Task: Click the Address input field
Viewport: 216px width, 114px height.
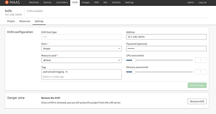Action: pyautogui.click(x=167, y=37)
